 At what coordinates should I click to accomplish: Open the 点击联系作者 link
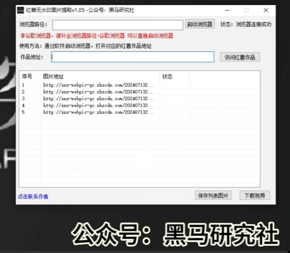33,196
